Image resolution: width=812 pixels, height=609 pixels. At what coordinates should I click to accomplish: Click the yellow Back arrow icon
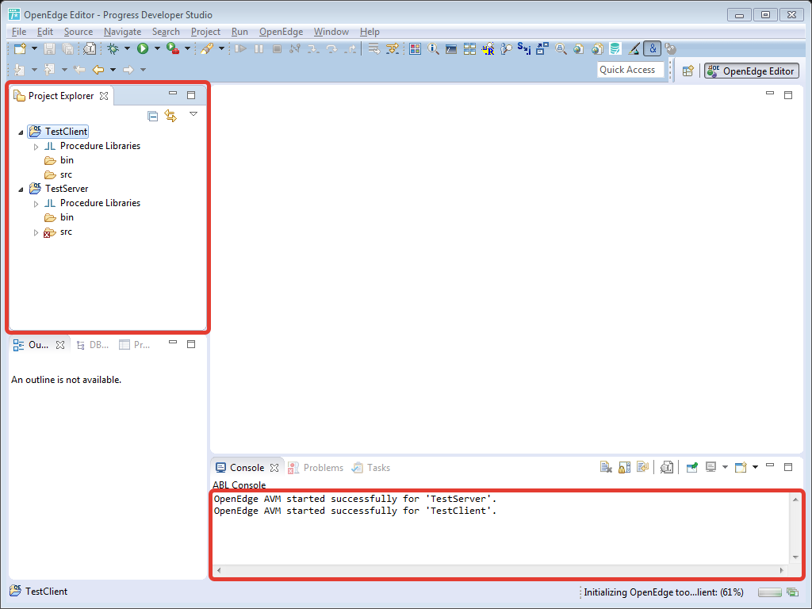tap(98, 70)
